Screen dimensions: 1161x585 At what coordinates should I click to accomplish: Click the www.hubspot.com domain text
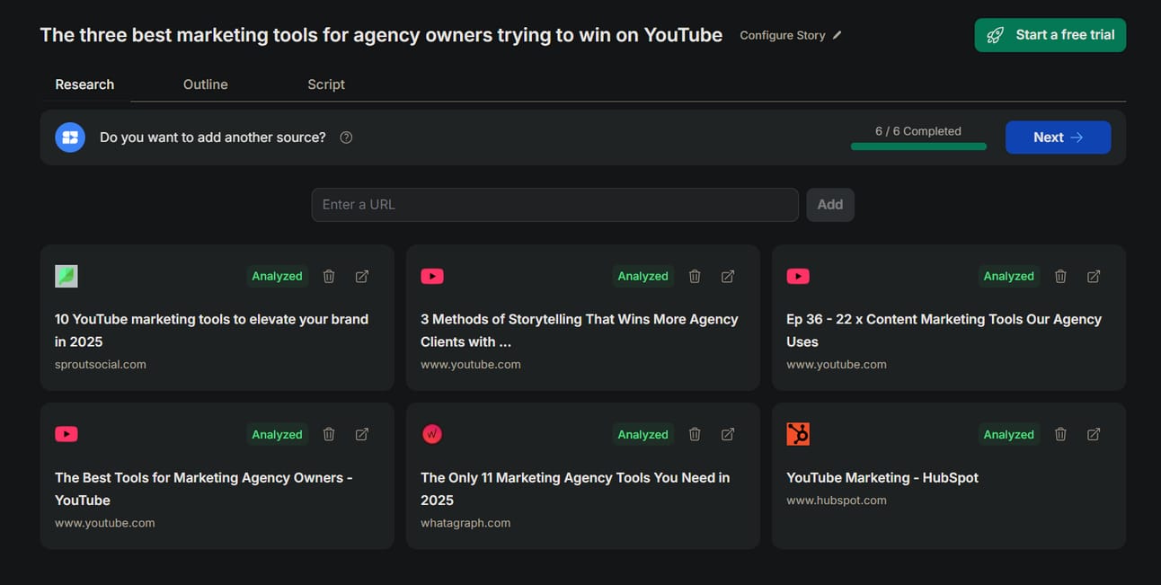click(x=837, y=501)
